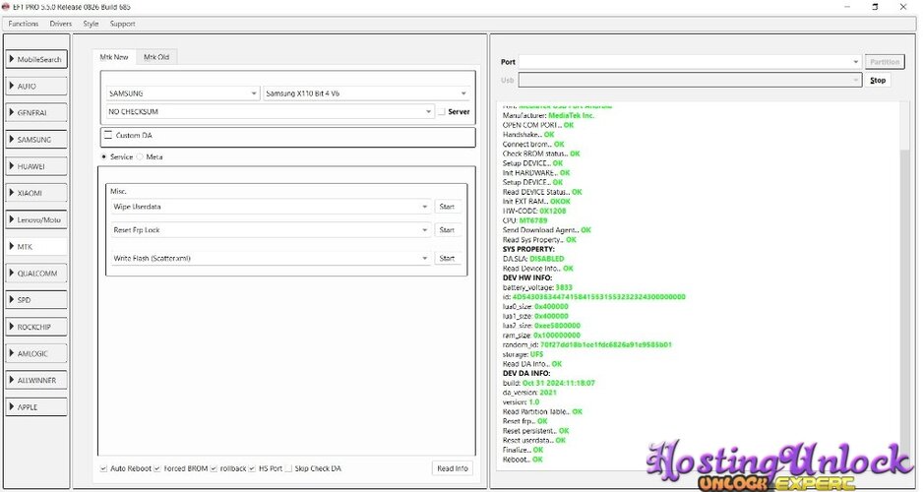The image size is (923, 492).
Task: Toggle the Auto Reboot checkbox
Action: (103, 468)
